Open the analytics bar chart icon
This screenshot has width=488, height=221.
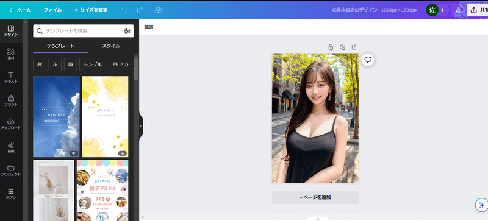458,10
